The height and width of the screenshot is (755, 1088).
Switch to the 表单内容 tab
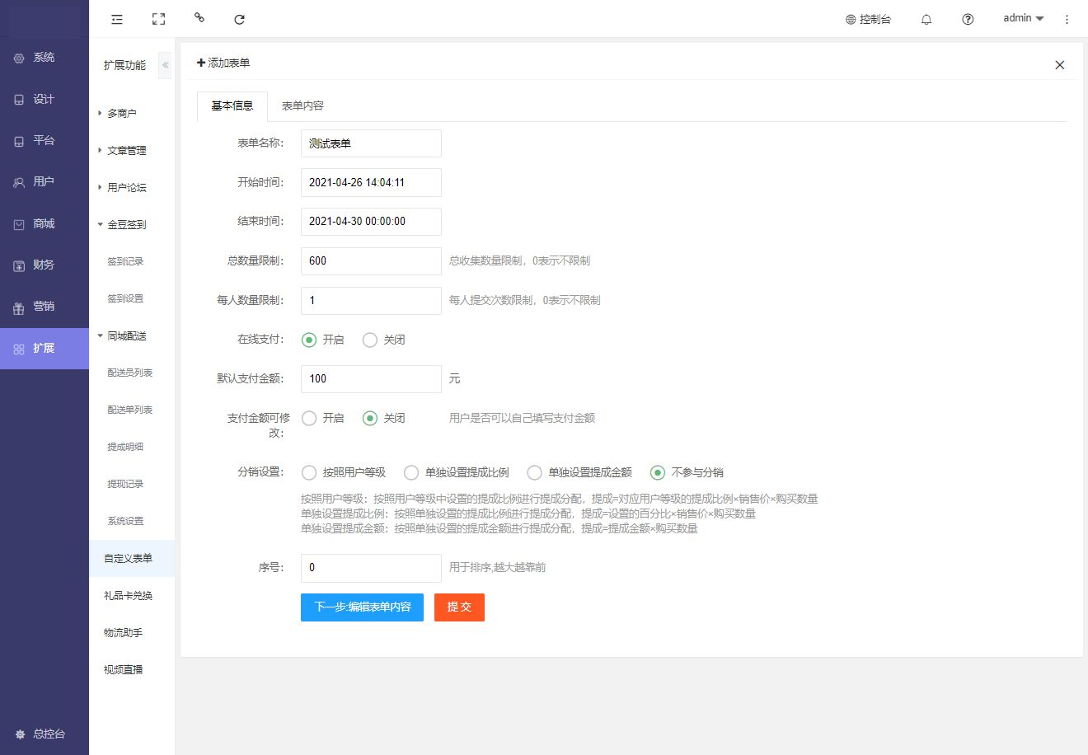coord(302,106)
